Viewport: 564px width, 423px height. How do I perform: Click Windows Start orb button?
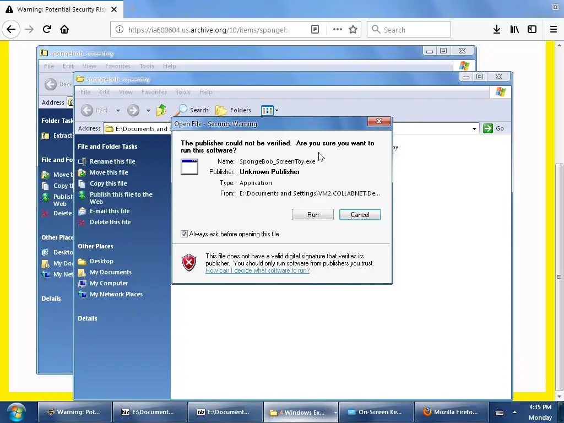(x=16, y=412)
